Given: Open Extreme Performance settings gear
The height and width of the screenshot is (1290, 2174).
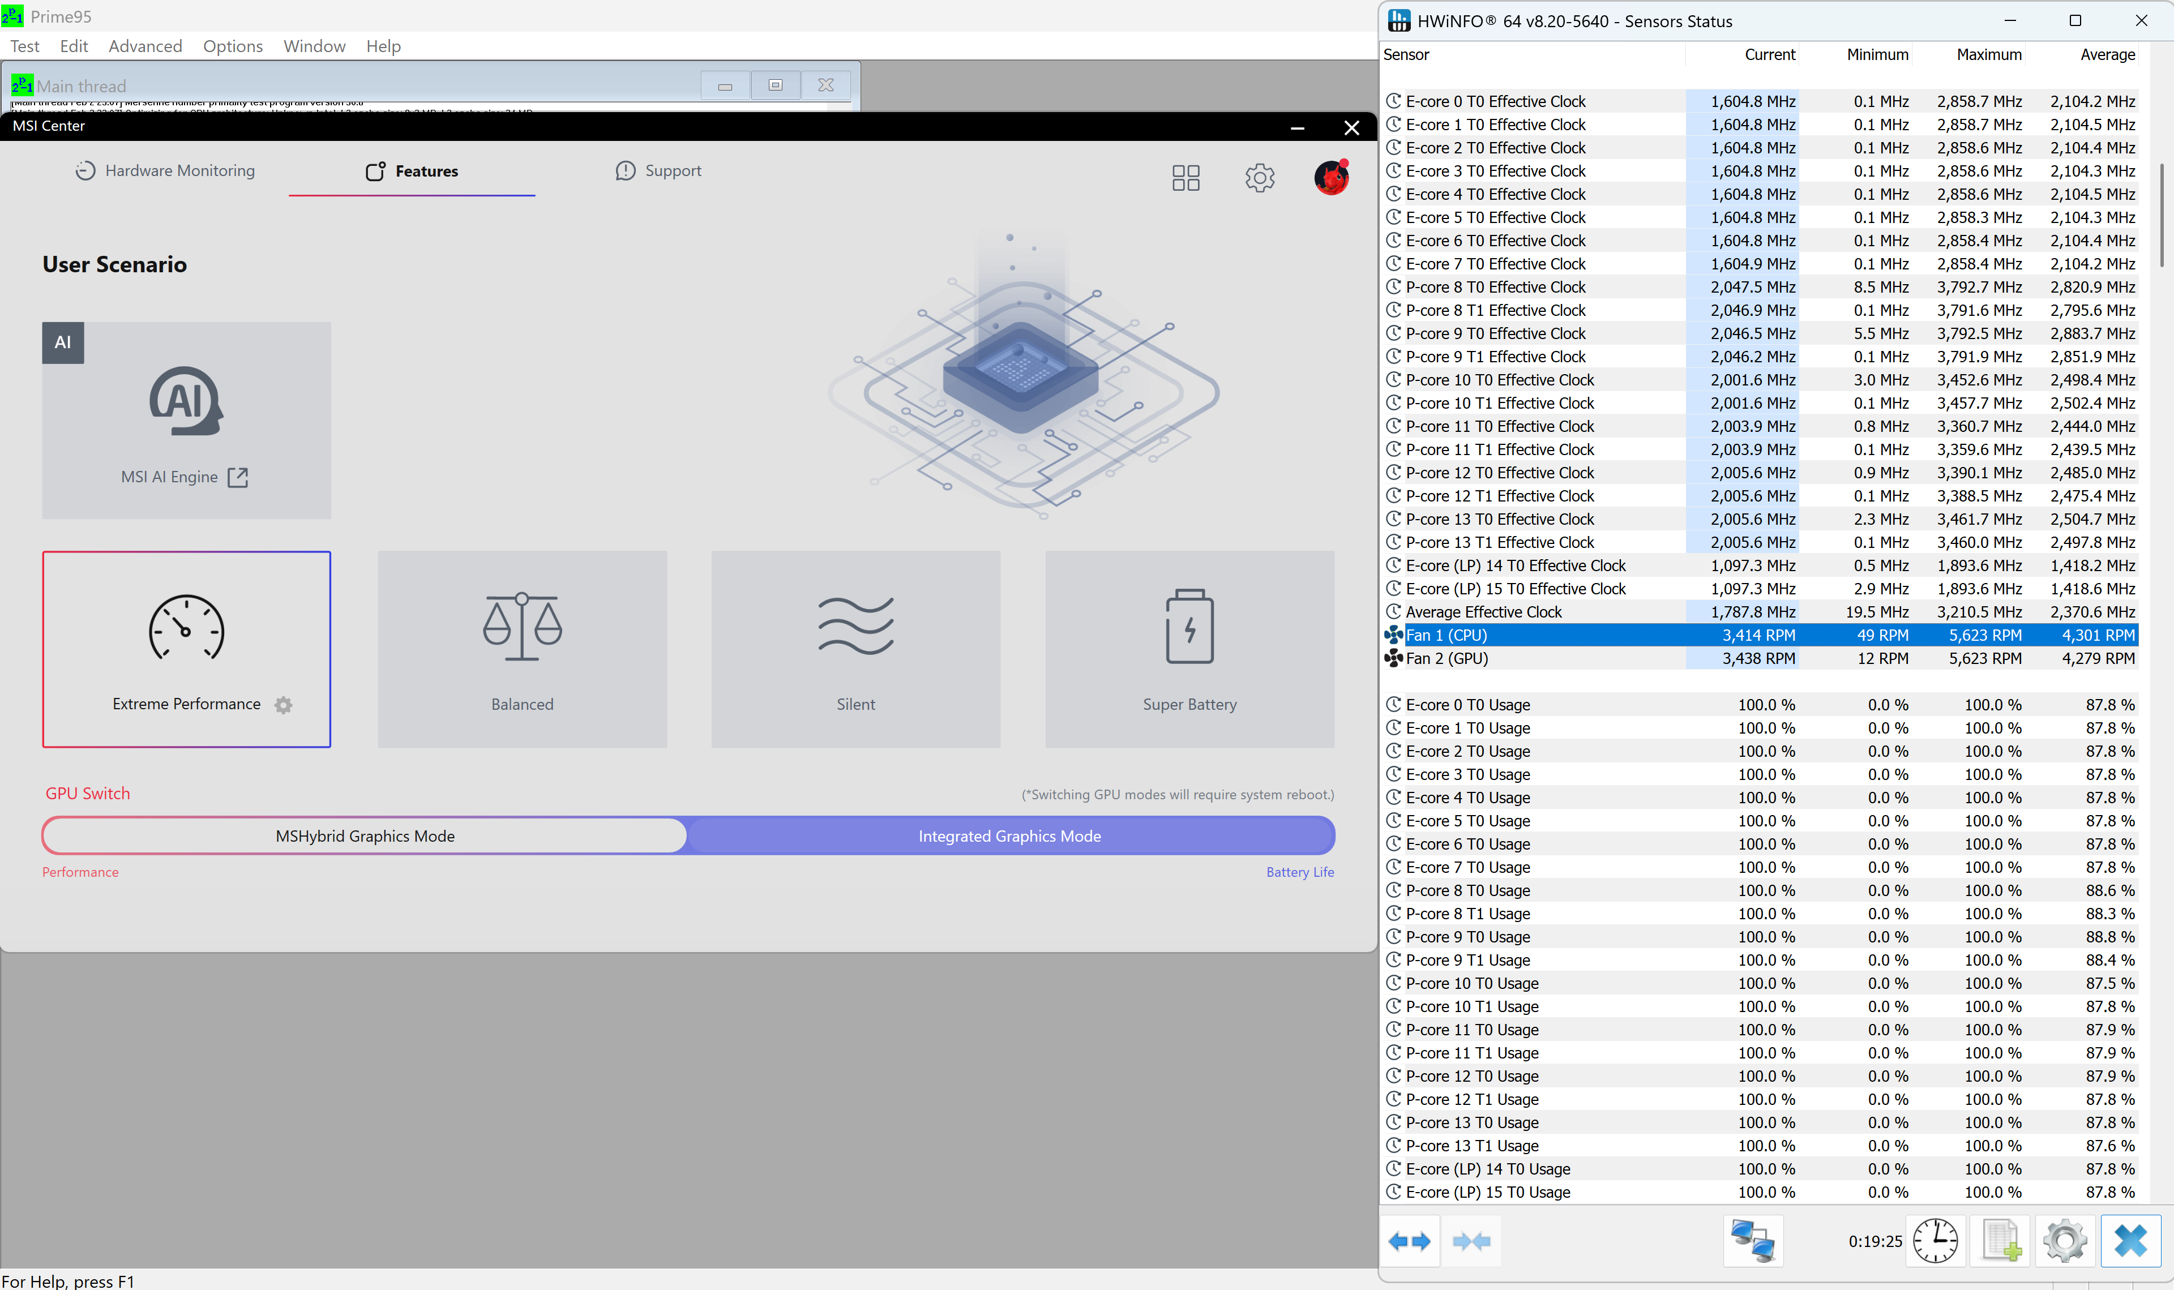Looking at the screenshot, I should pos(284,705).
